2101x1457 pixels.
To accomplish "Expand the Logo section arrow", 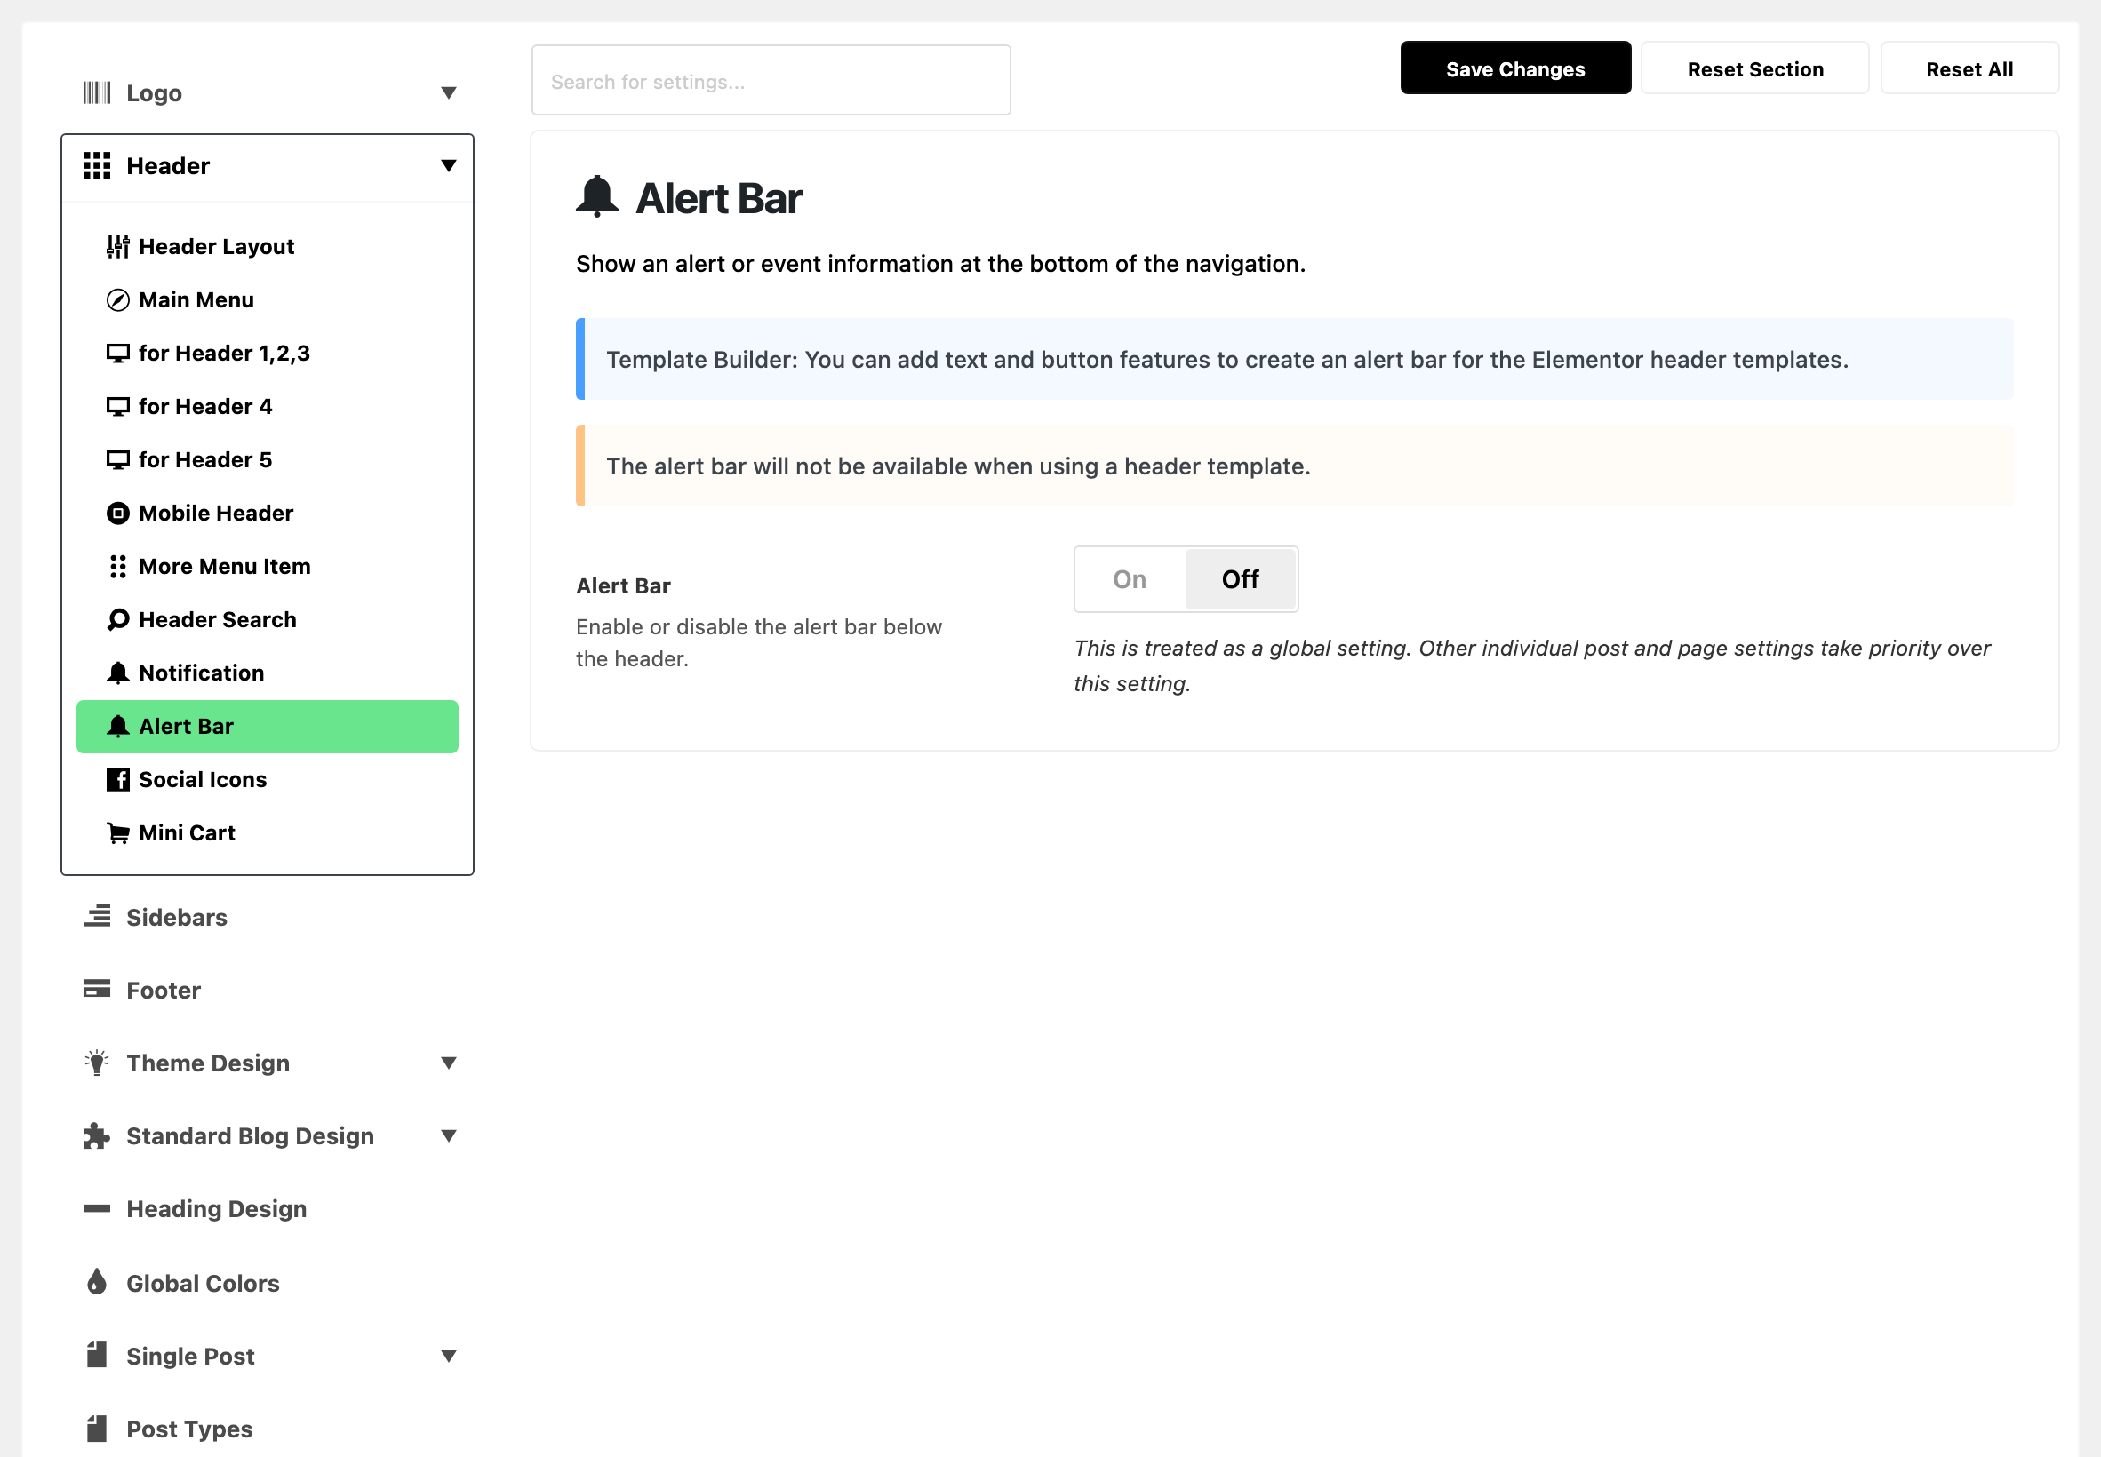I will [448, 93].
